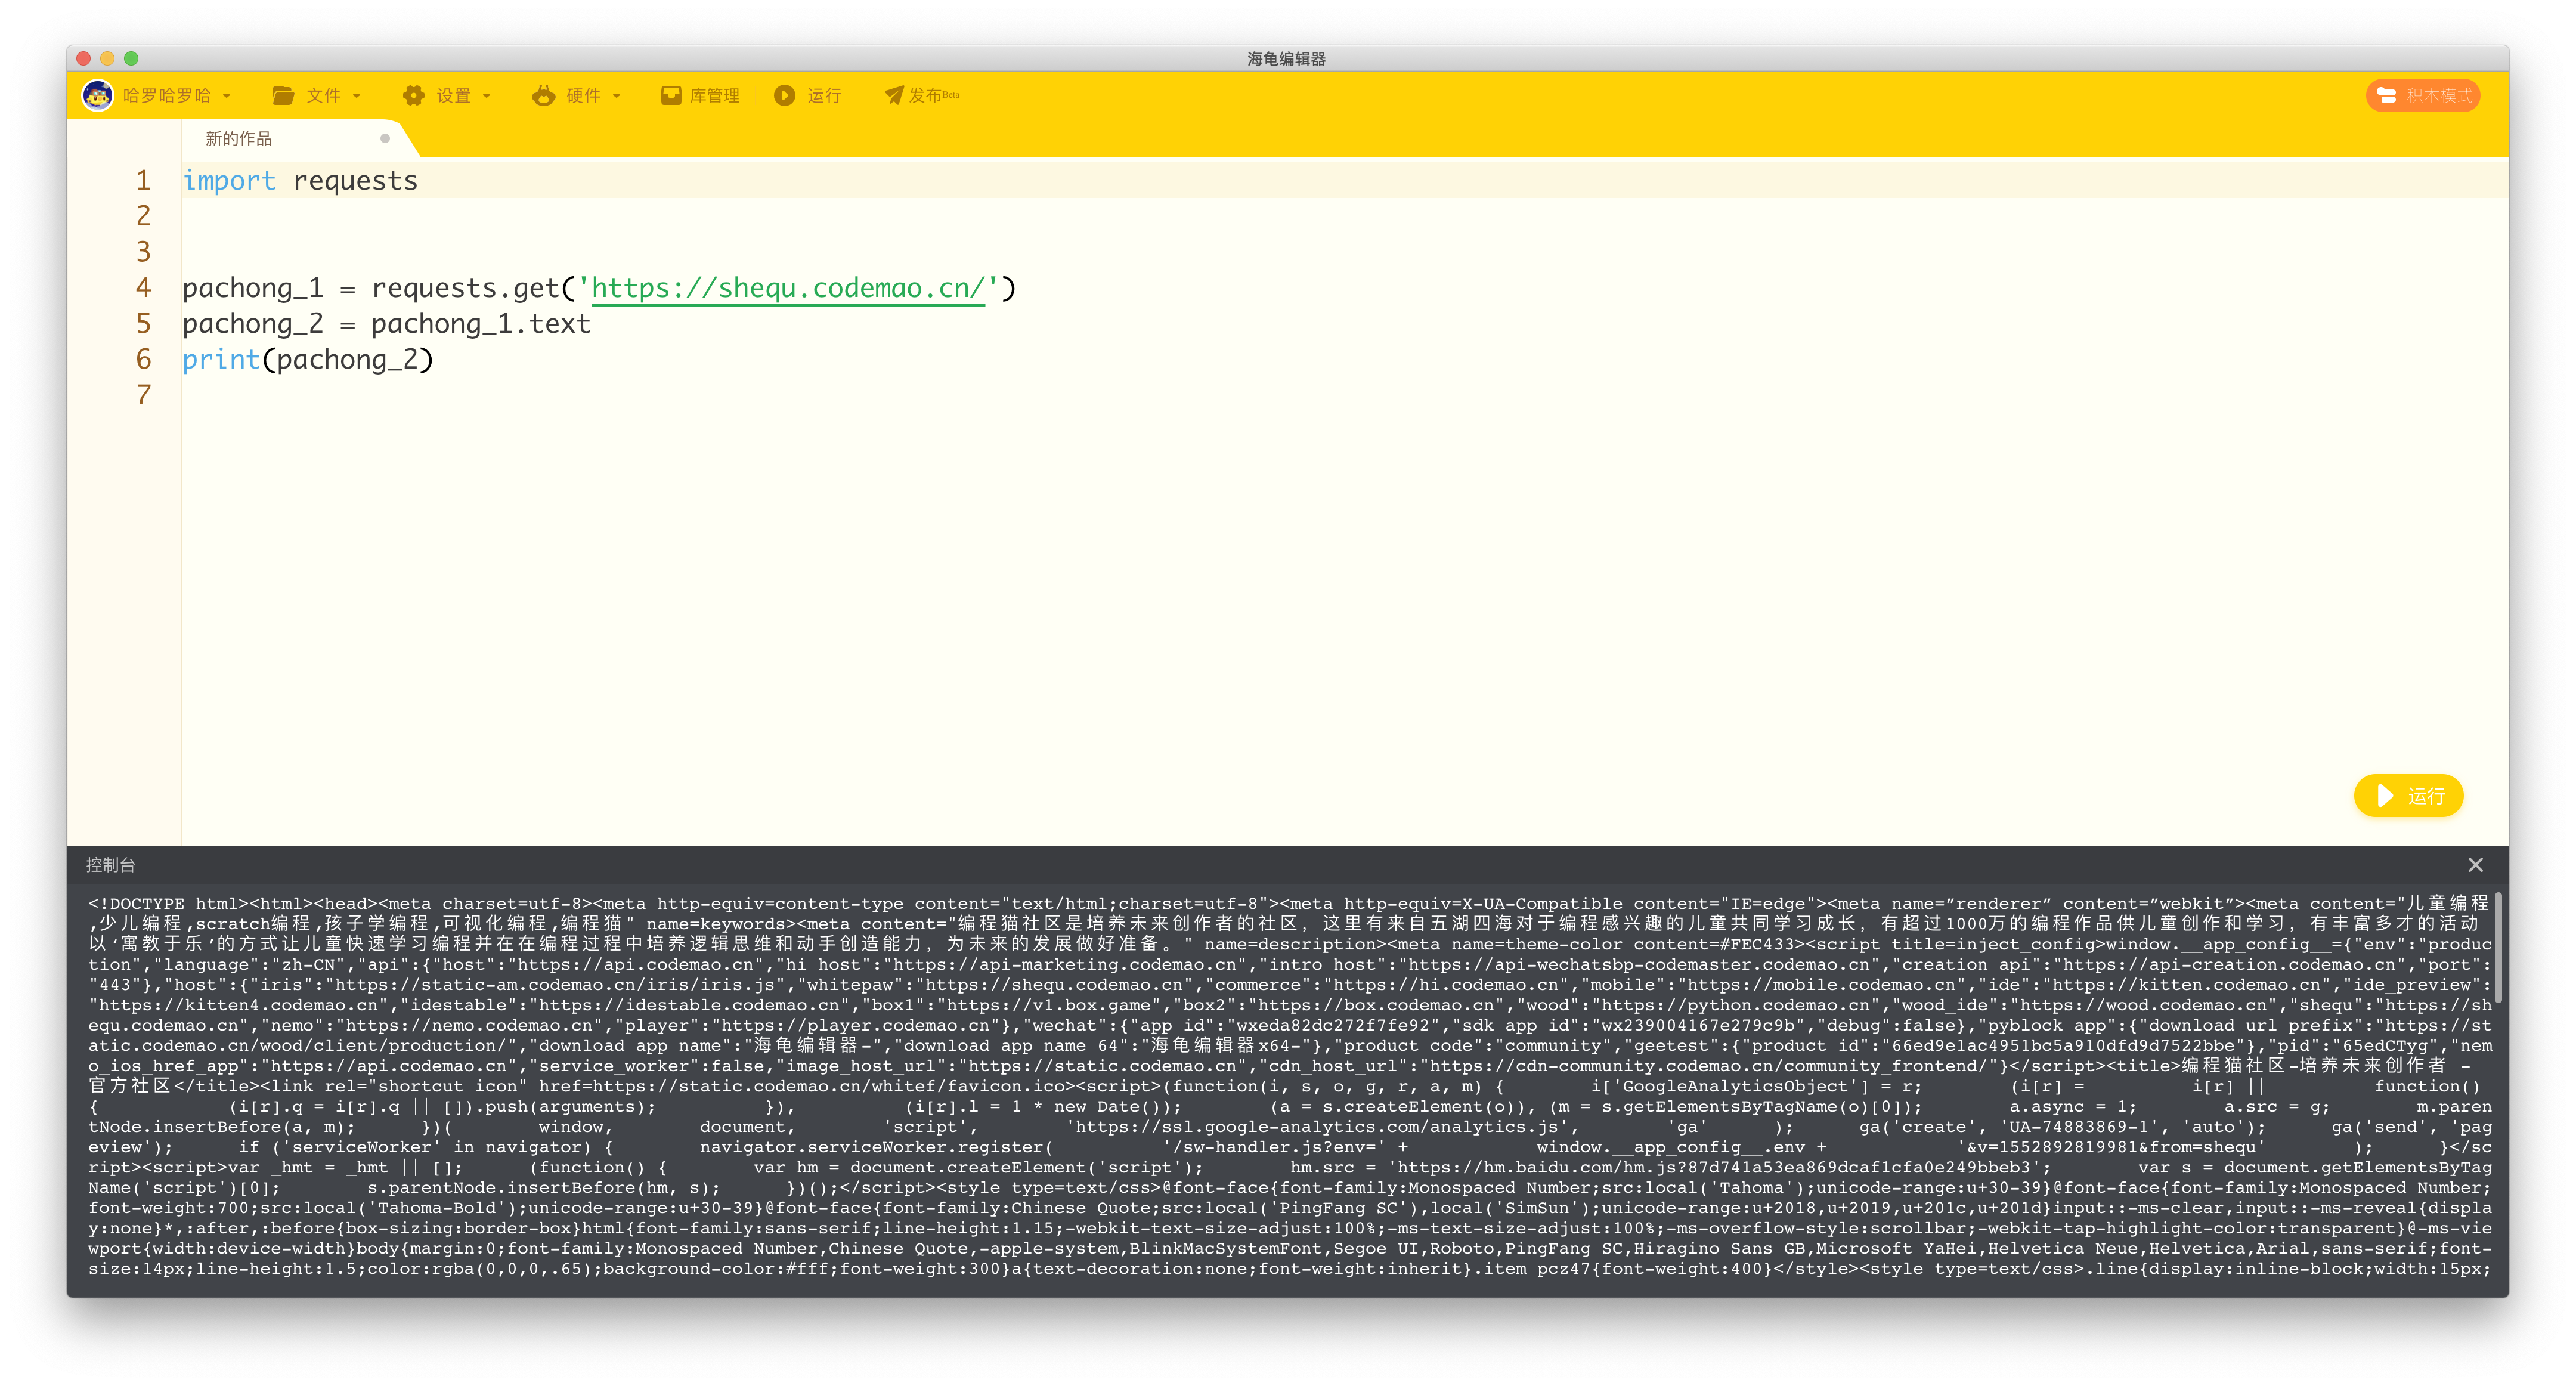Click 'requests' module name on line 1

click(355, 181)
